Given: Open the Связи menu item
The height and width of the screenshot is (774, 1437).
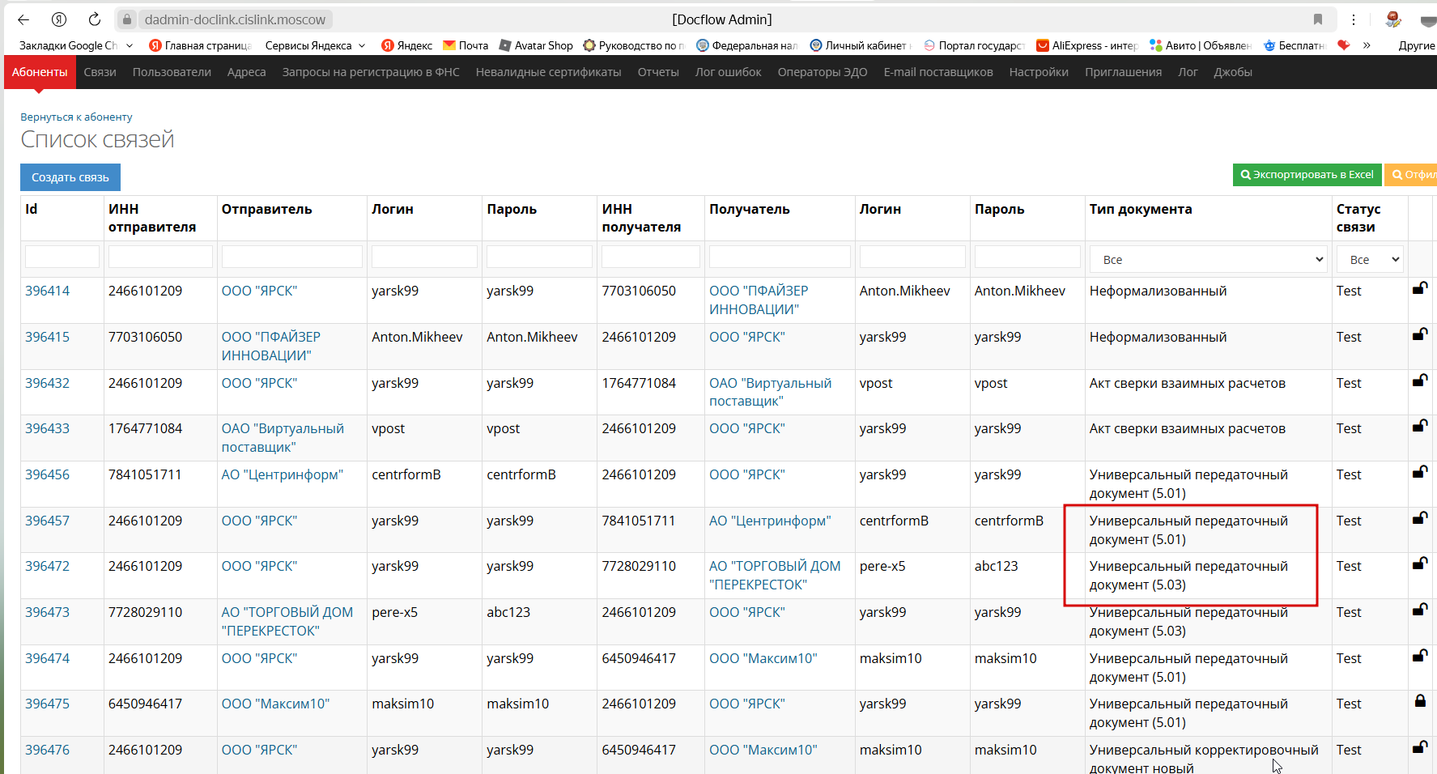Looking at the screenshot, I should pos(100,72).
